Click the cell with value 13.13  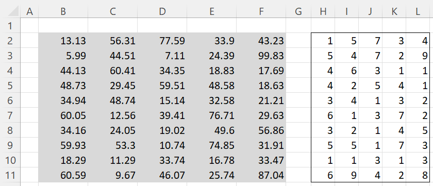pyautogui.click(x=63, y=41)
